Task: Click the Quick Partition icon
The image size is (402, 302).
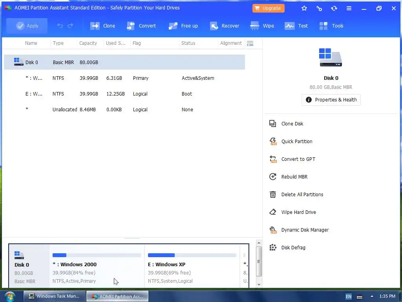Action: (273, 141)
